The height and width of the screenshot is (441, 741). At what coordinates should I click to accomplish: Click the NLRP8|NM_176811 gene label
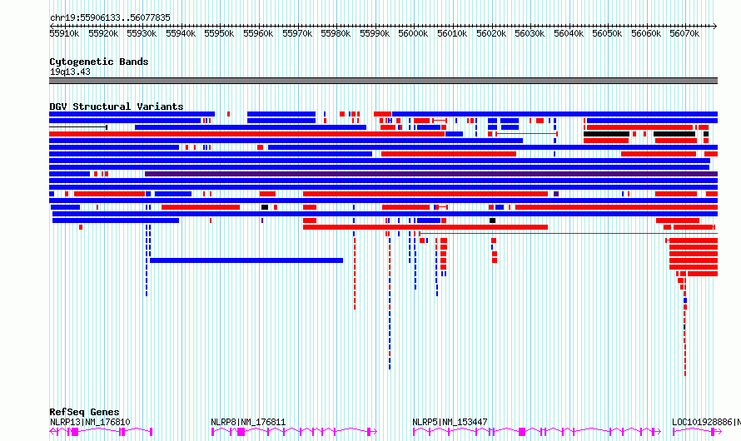pos(248,422)
